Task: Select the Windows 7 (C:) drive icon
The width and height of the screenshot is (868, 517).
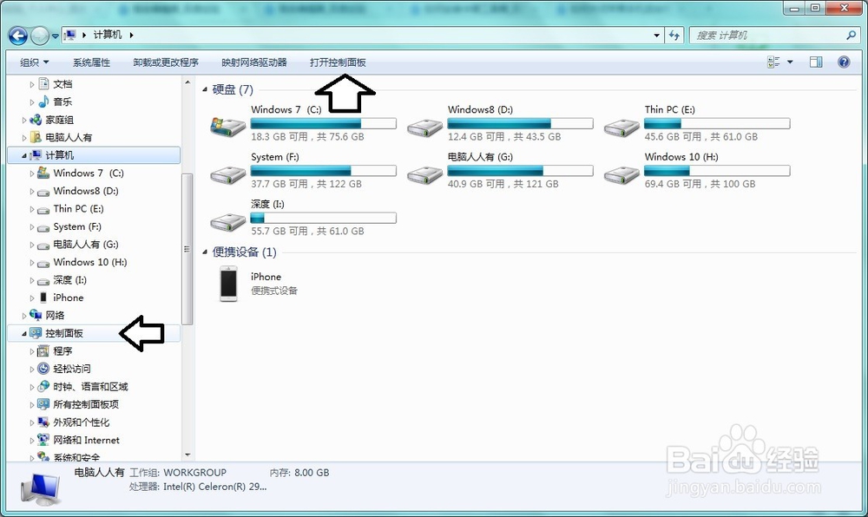Action: point(227,127)
